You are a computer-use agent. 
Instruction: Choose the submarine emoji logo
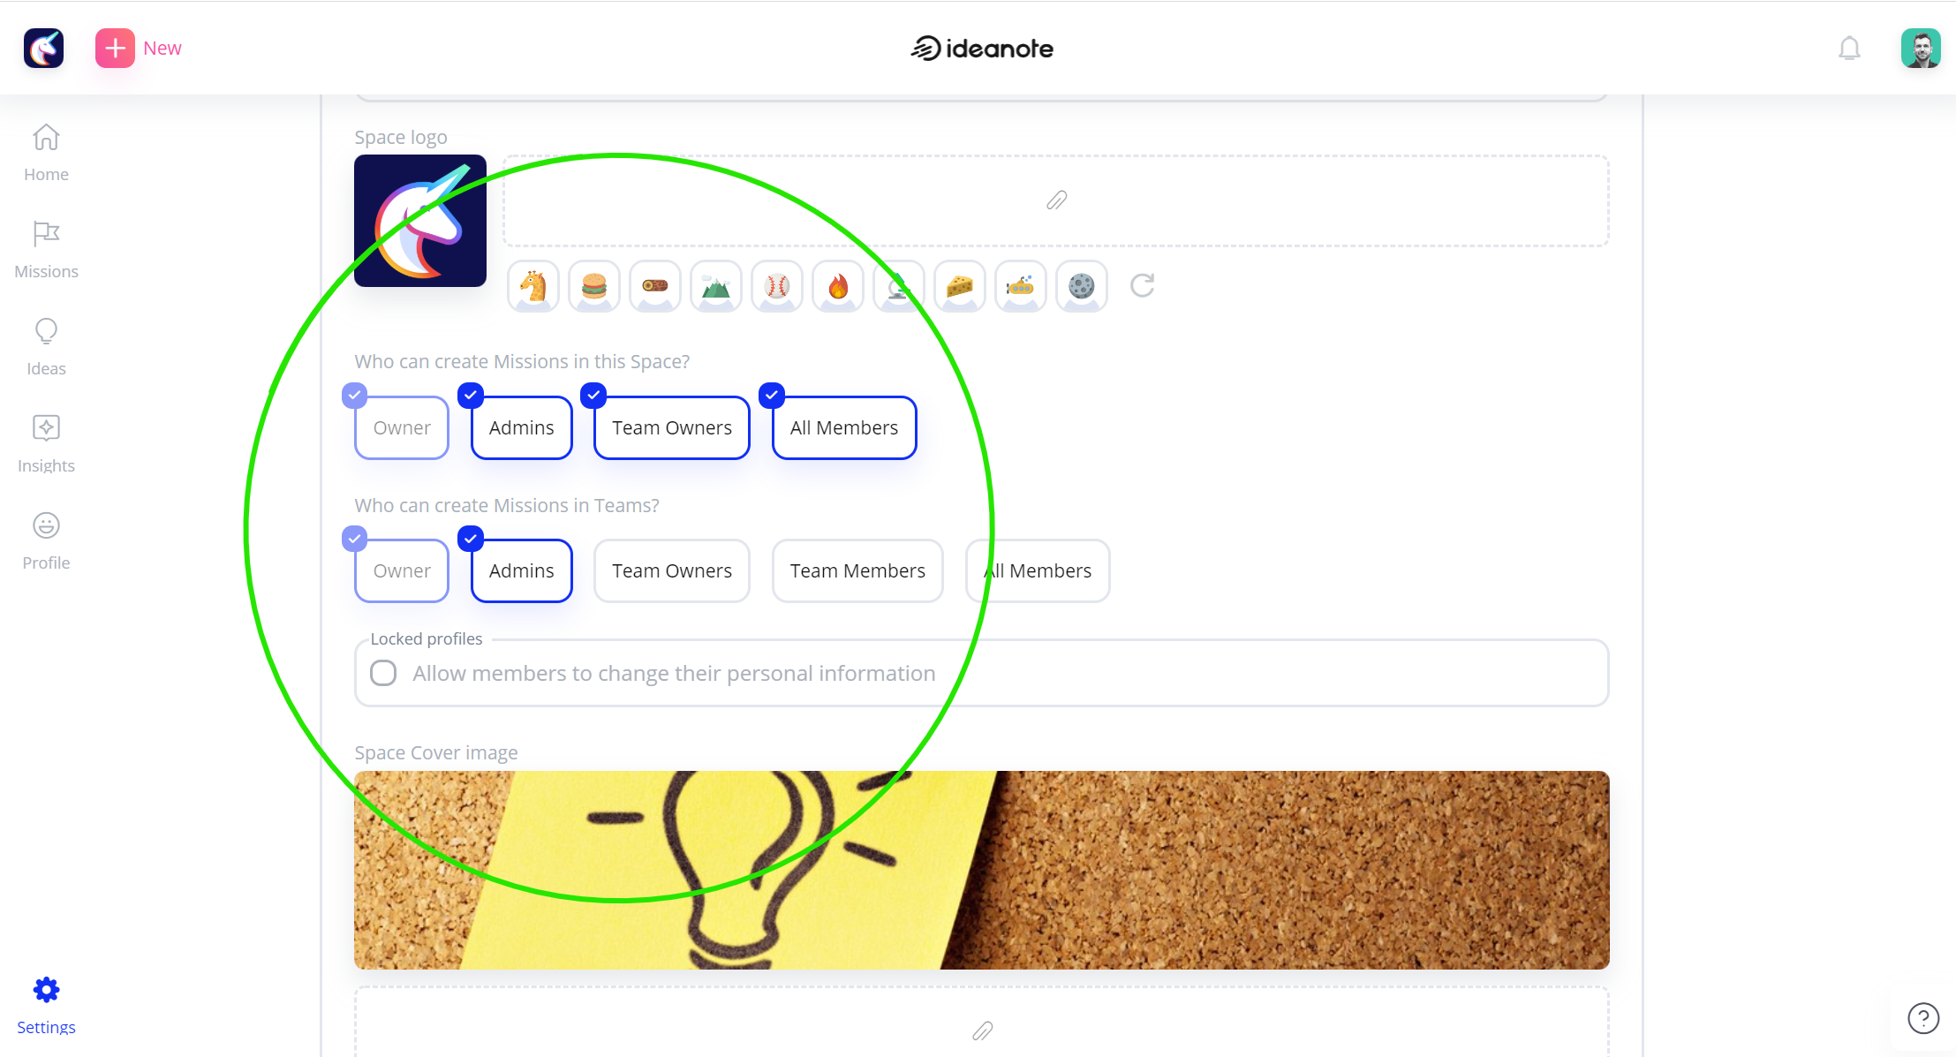1021,286
